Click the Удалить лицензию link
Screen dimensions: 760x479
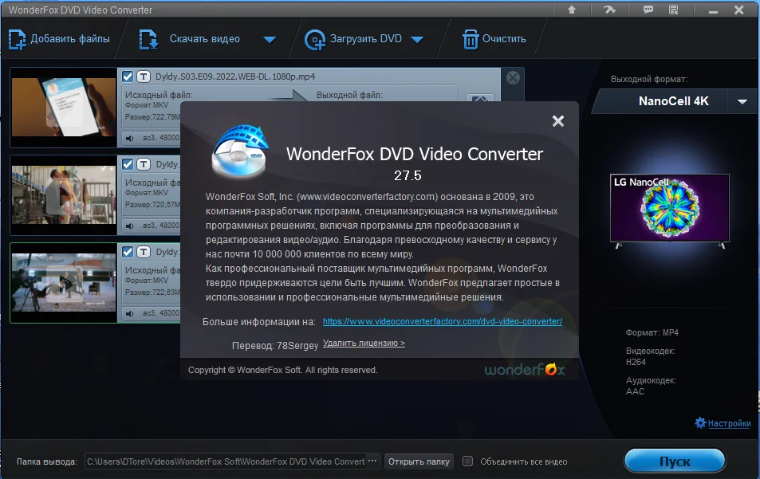click(364, 343)
